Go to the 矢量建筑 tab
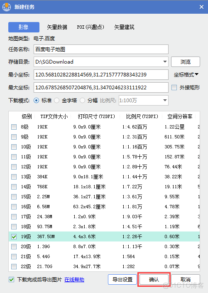The height and width of the screenshot is (293, 208). pyautogui.click(x=124, y=27)
